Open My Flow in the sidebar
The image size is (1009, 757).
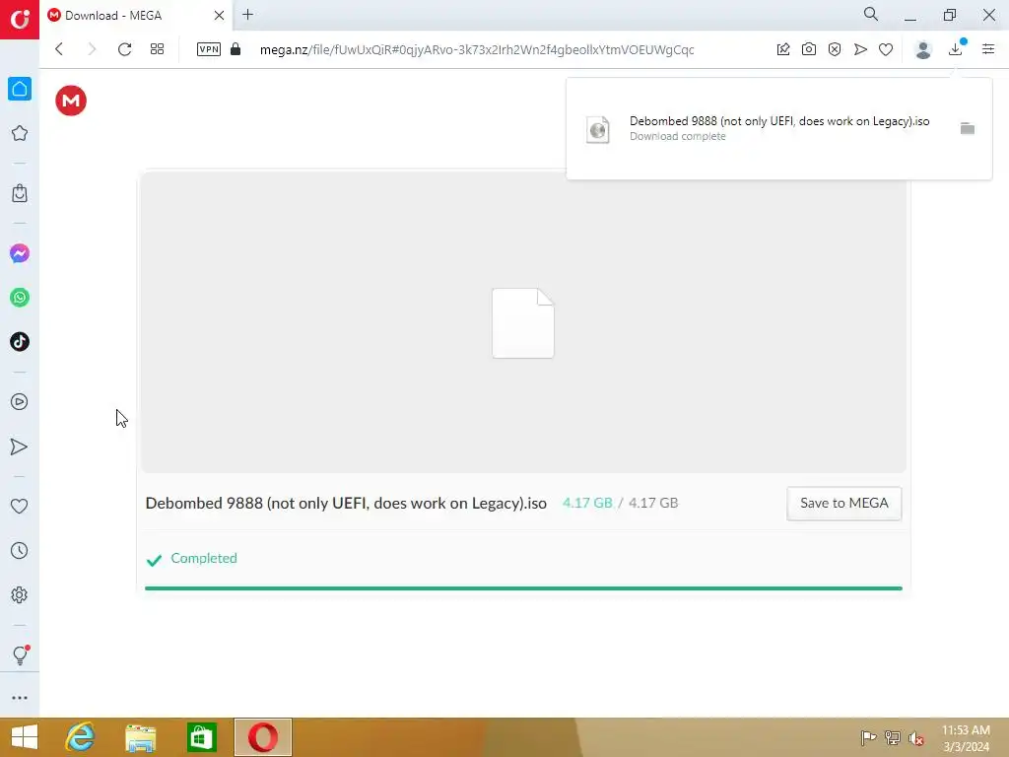coord(20,447)
